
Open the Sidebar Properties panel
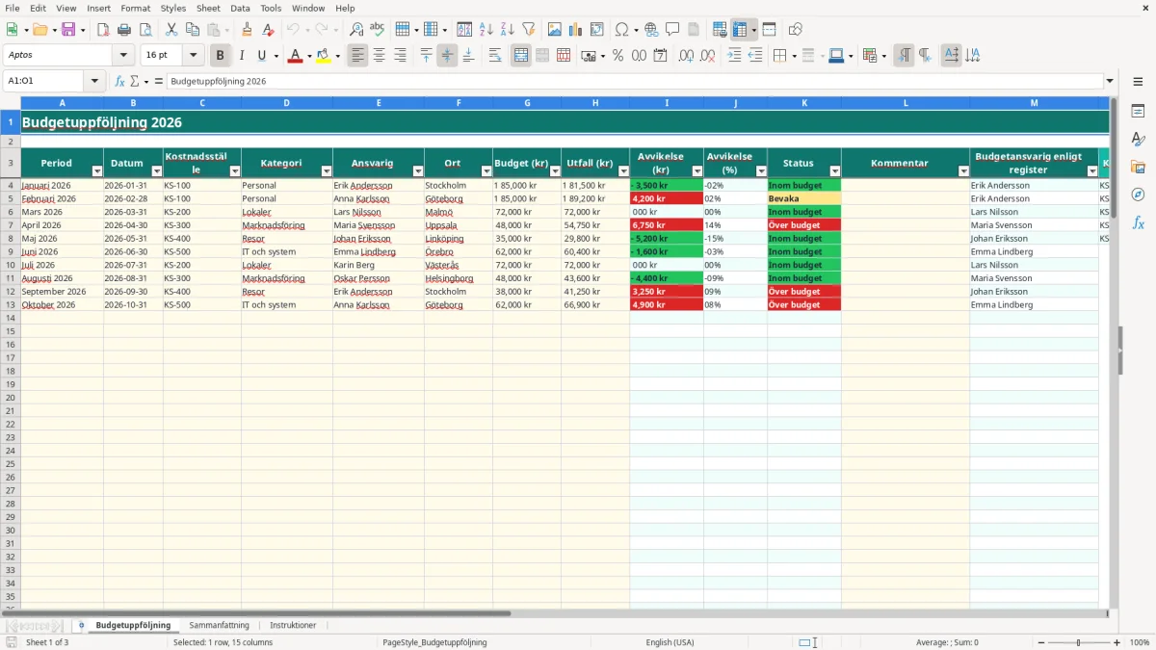tap(1138, 112)
